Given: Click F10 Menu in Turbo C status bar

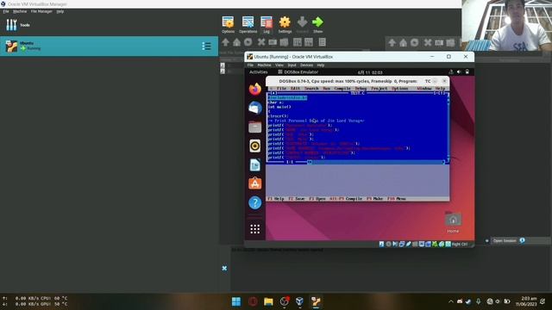Looking at the screenshot, I should click(x=397, y=199).
